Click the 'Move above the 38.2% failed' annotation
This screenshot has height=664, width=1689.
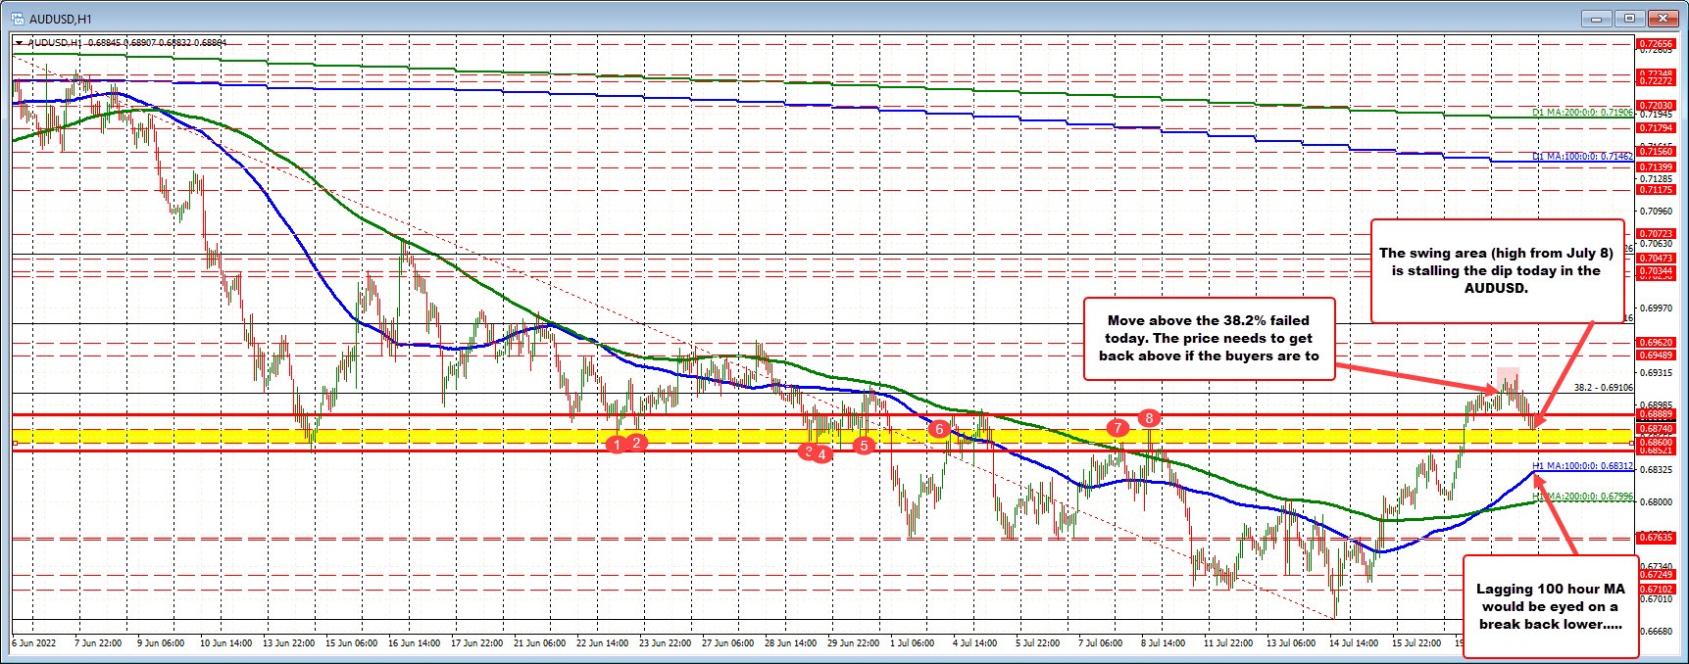[x=1209, y=338]
